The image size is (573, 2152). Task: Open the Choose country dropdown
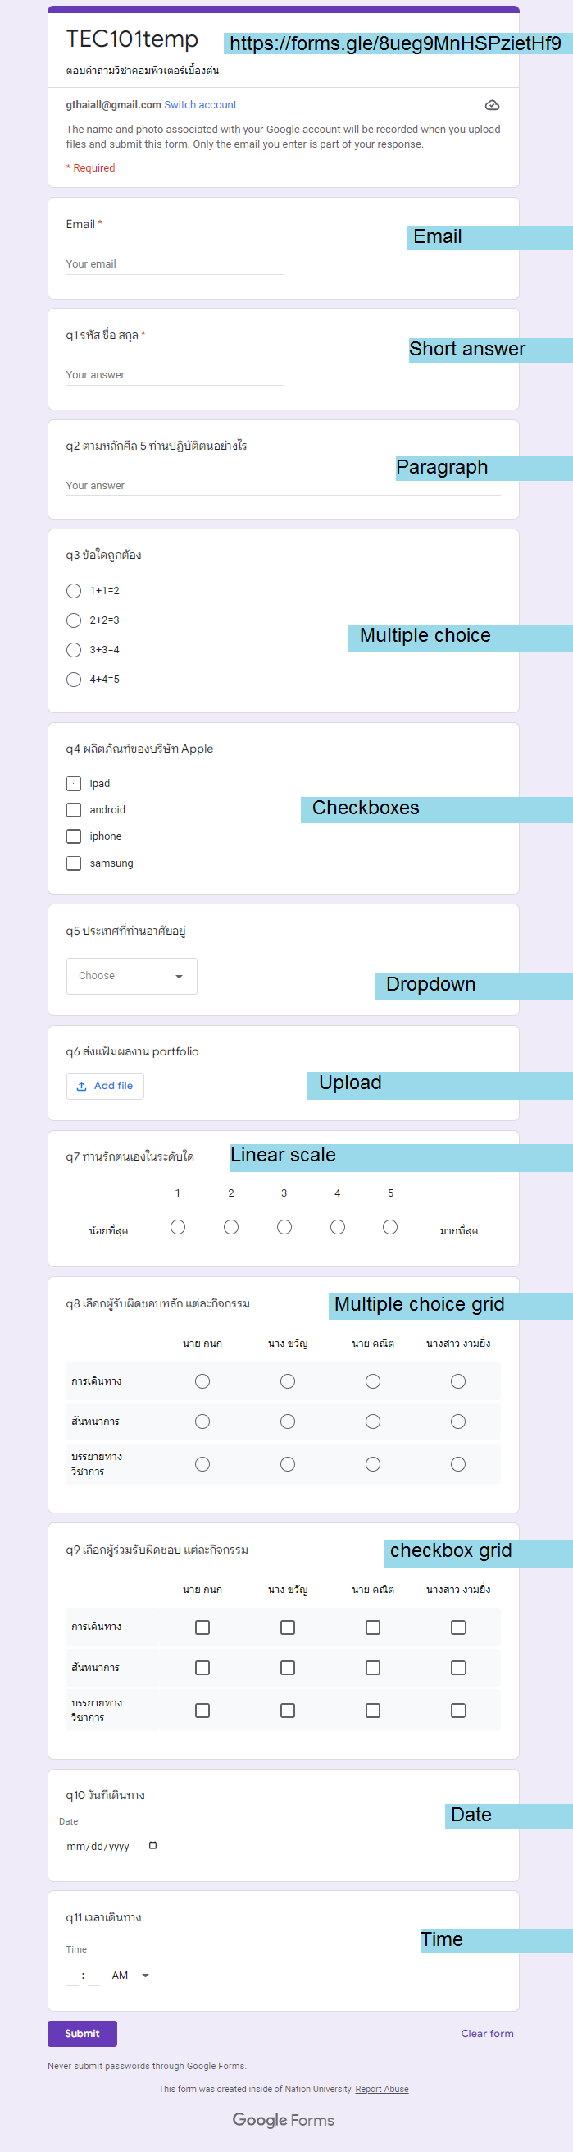132,976
